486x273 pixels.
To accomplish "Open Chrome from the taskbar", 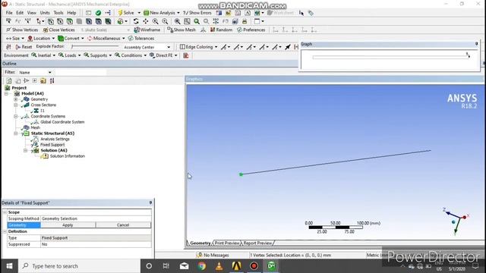I will click(202, 266).
